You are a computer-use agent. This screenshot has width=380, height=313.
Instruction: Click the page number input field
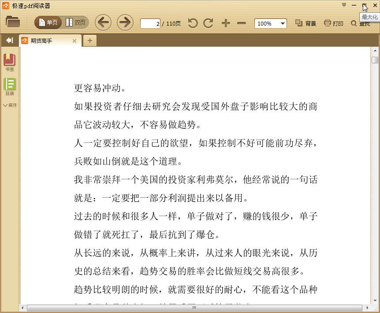point(149,24)
